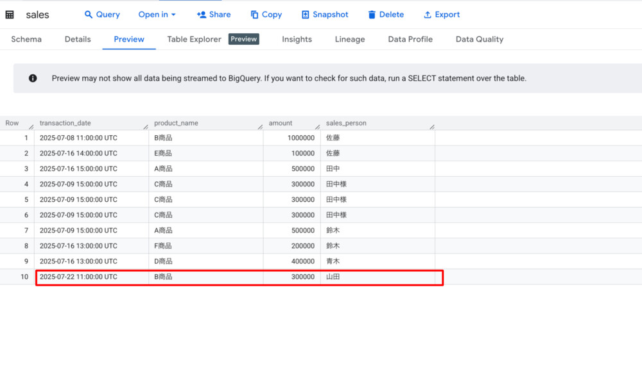
Task: Go to the Insights tab
Action: (297, 39)
